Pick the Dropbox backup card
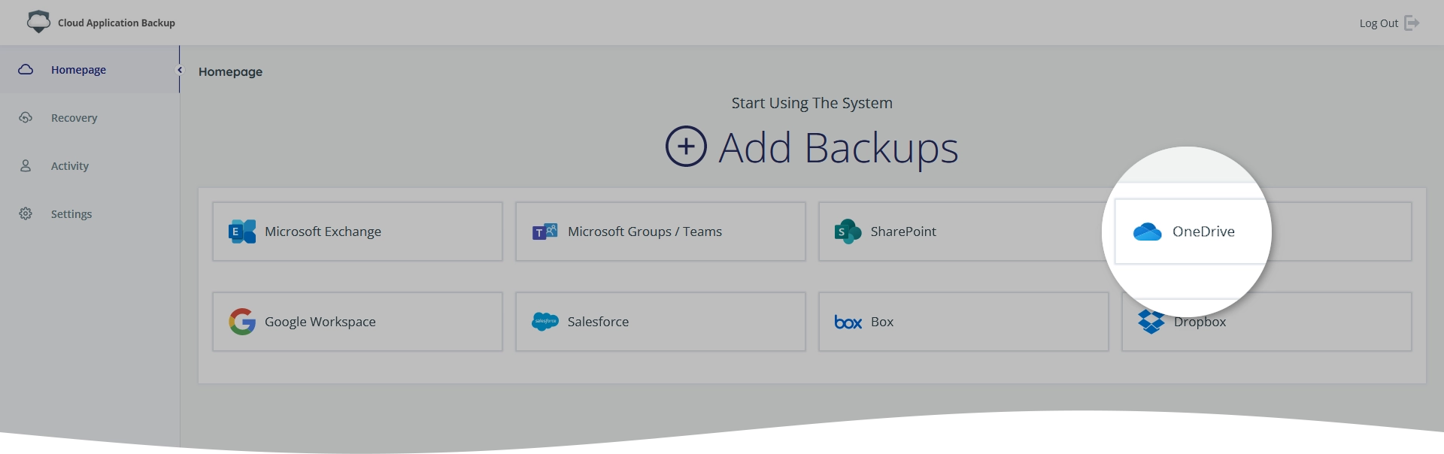This screenshot has height=454, width=1444. [1267, 322]
